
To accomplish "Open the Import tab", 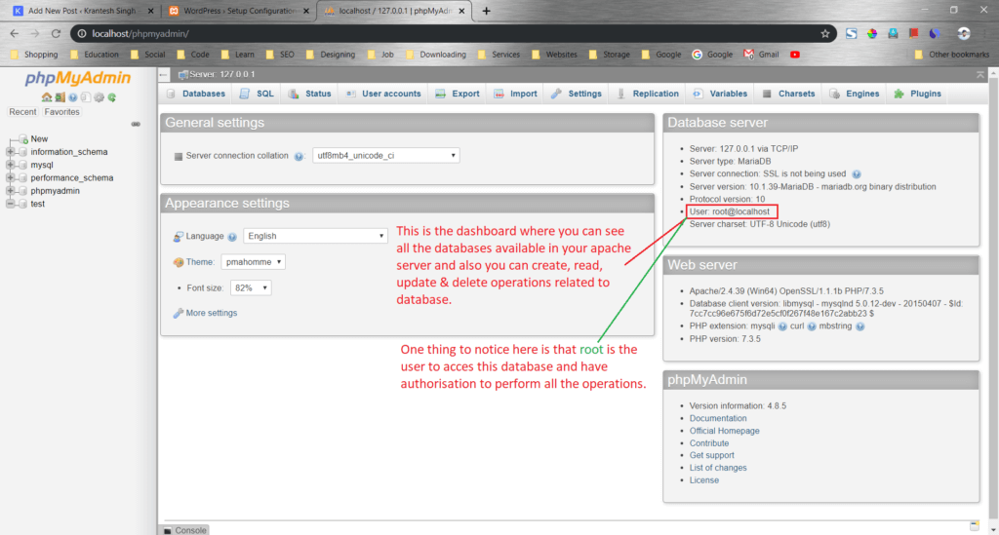I will (515, 94).
